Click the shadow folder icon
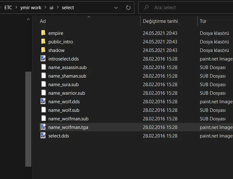Screen dimensions: 233x179 coord(43,50)
